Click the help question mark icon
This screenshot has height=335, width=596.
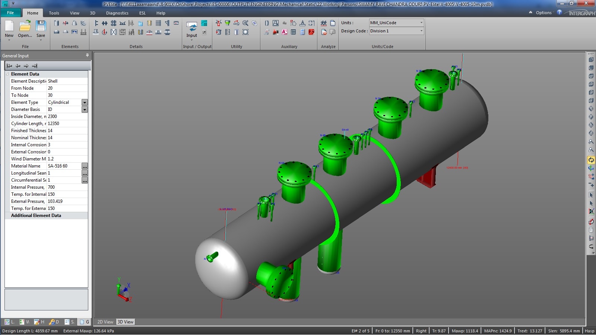(x=559, y=12)
